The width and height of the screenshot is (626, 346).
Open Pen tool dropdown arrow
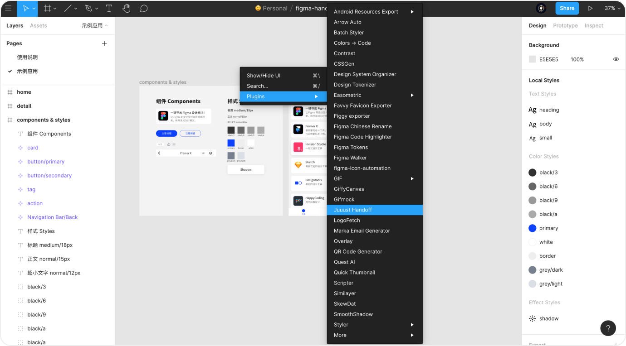[x=96, y=8]
